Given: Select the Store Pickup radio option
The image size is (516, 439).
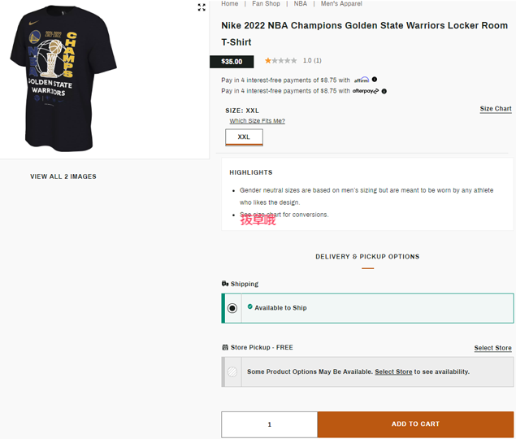Looking at the screenshot, I should (x=232, y=372).
